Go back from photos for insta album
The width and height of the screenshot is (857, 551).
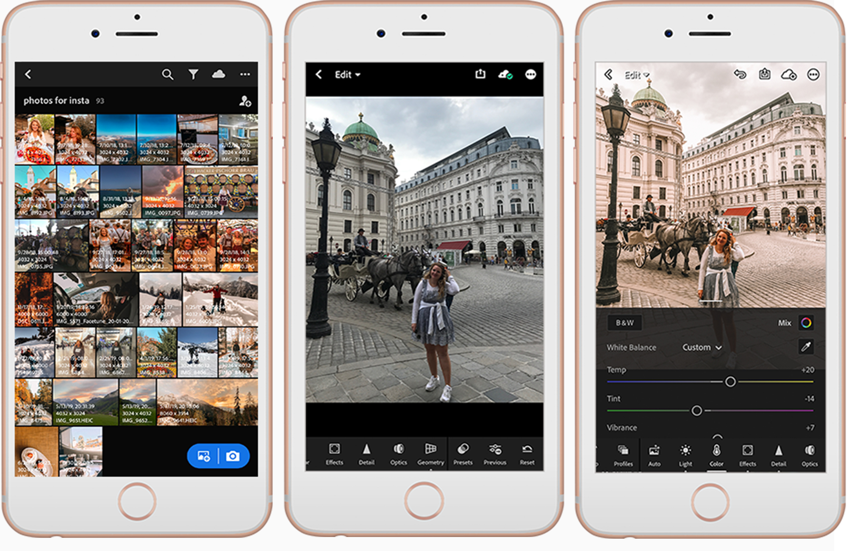coord(28,75)
